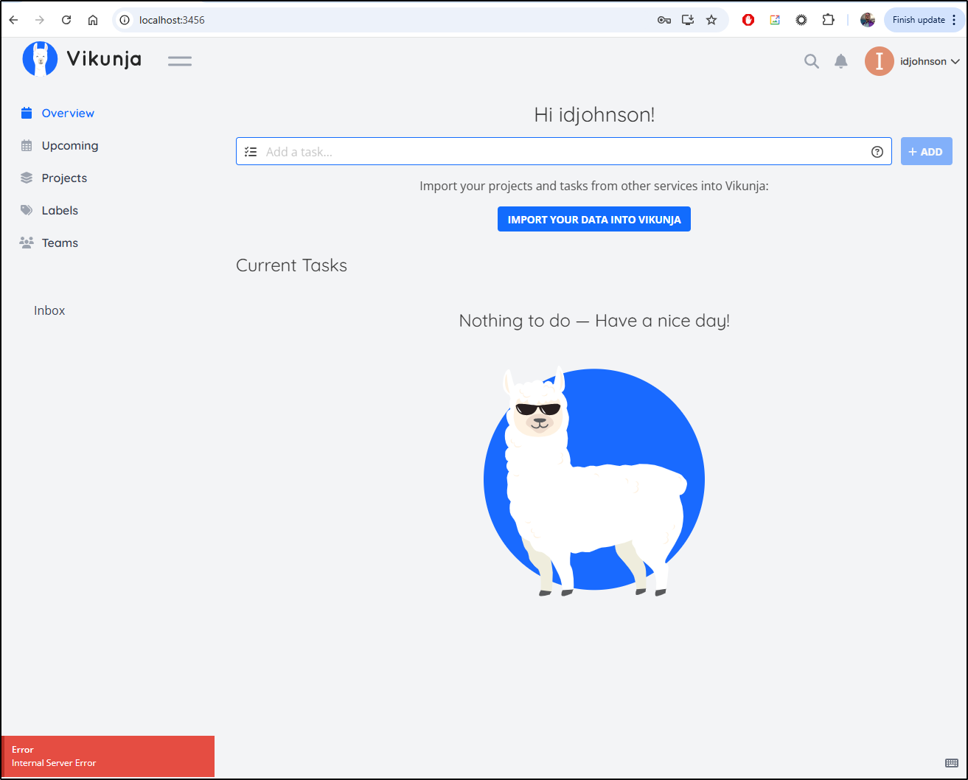Click the idjohnson avatar icon
The width and height of the screenshot is (968, 780).
880,61
